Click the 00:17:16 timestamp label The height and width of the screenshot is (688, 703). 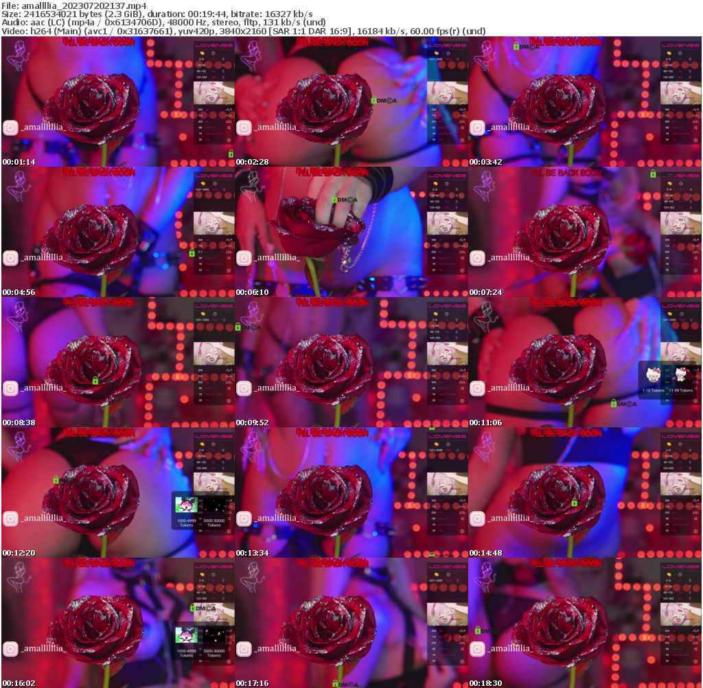click(x=249, y=684)
